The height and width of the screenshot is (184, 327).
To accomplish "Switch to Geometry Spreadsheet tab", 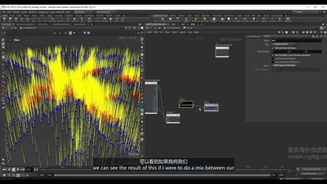I will click(25, 24).
